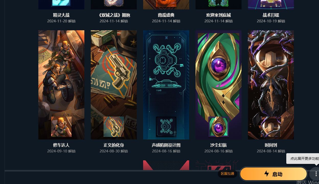Click the three-dot more functions icon

click(316, 174)
